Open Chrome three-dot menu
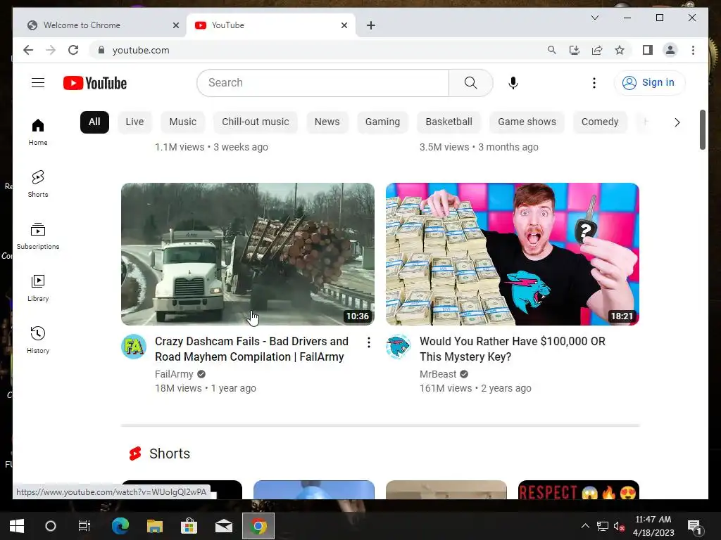Image resolution: width=721 pixels, height=540 pixels. click(693, 50)
